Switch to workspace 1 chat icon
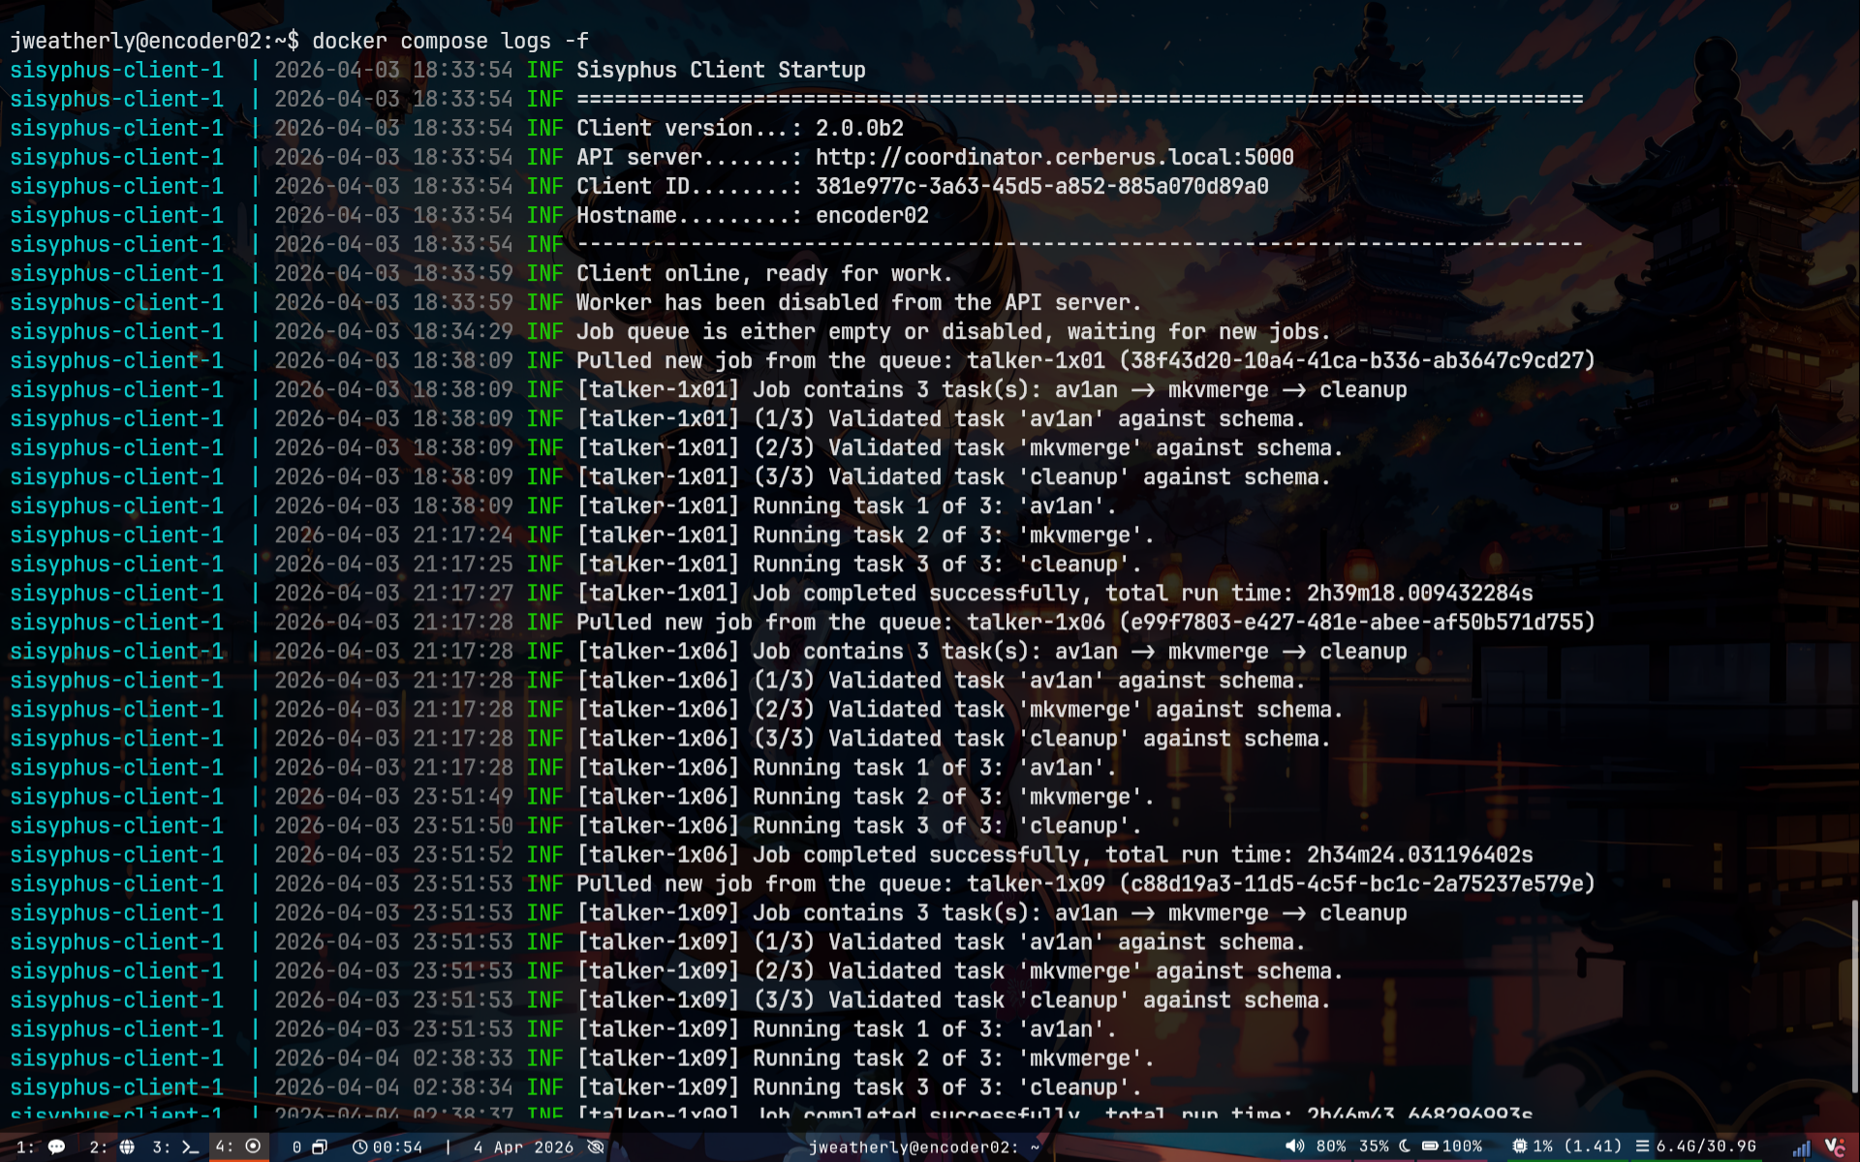The image size is (1860, 1162). (x=55, y=1147)
